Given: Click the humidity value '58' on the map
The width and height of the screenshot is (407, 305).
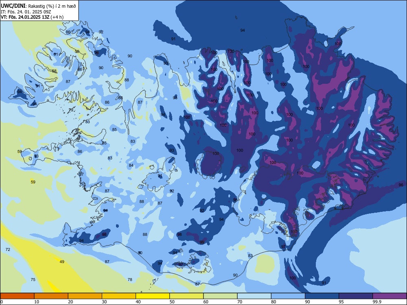Looking at the screenshot, I should 54,71.
